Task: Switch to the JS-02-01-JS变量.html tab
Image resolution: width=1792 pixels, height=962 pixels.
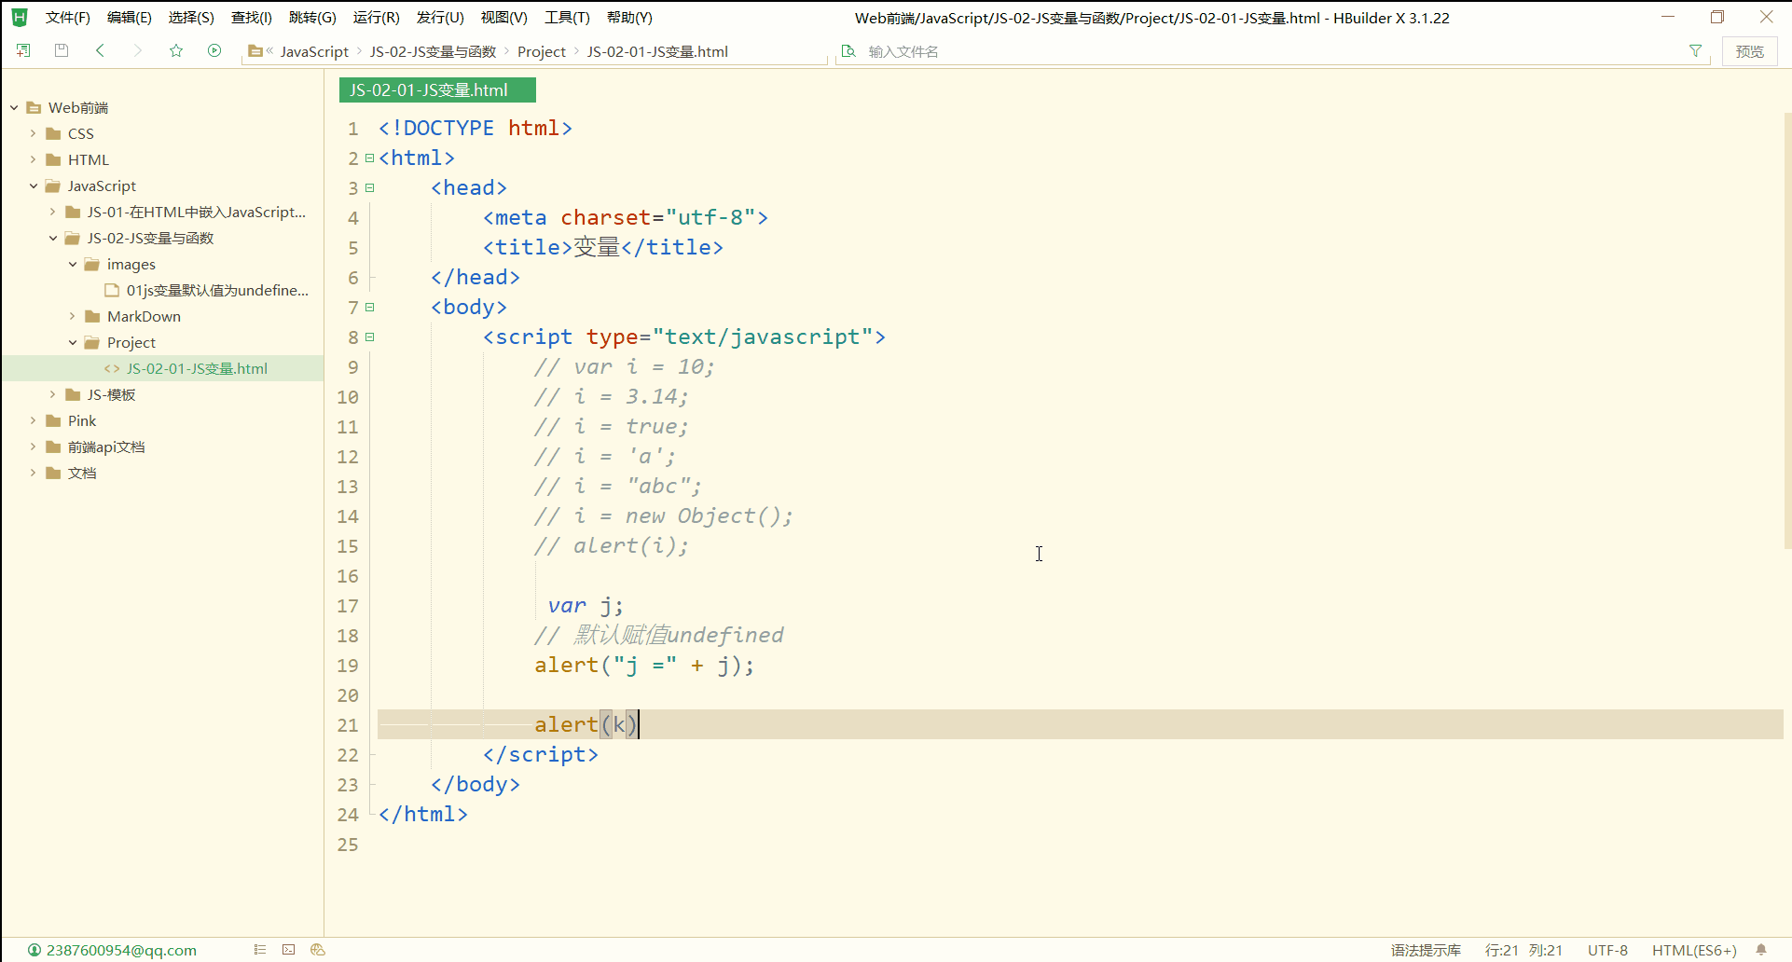Action: coord(436,89)
